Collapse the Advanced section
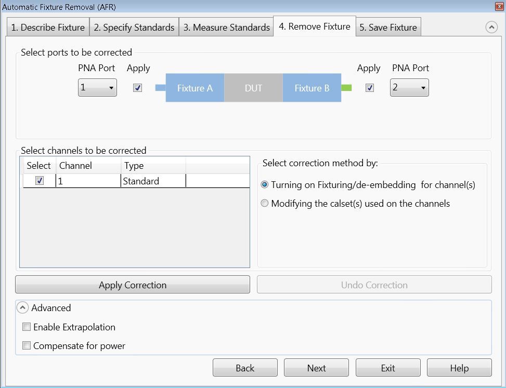 (x=22, y=308)
